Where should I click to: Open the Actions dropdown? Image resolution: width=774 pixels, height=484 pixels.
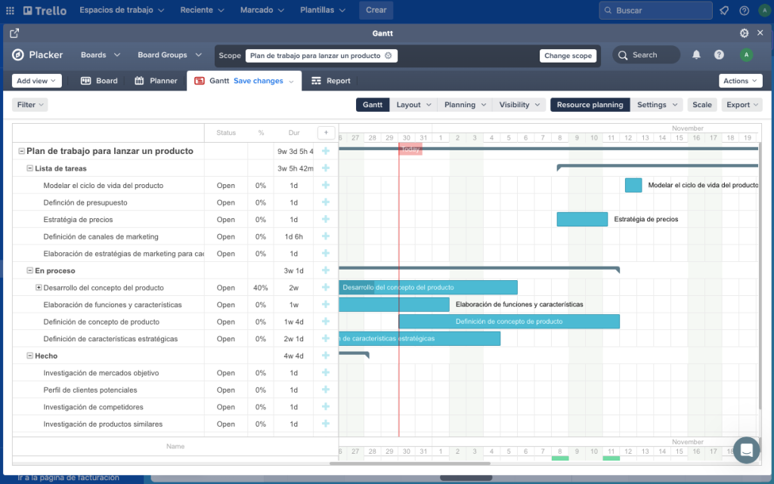740,80
